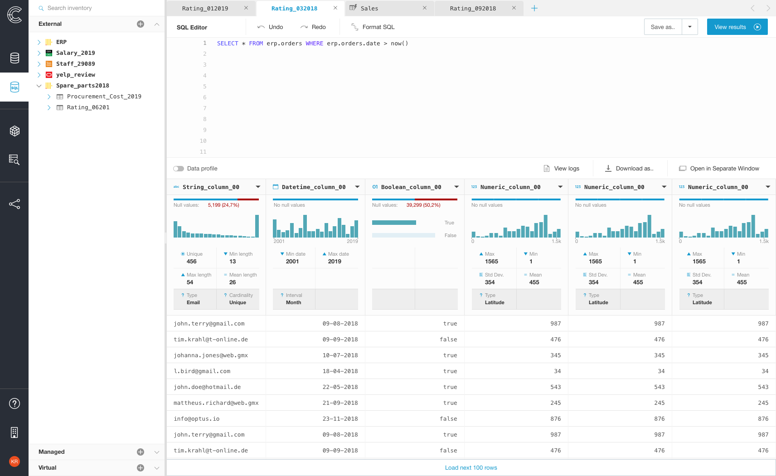
Task: Open the help question mark icon
Action: 15,403
